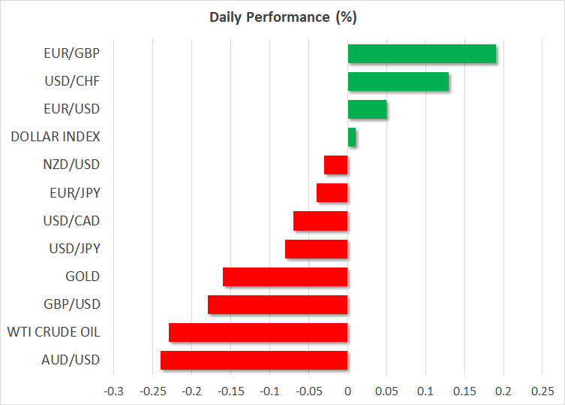The image size is (565, 405).
Task: Click the 0.25 axis tick label
Action: (x=542, y=391)
